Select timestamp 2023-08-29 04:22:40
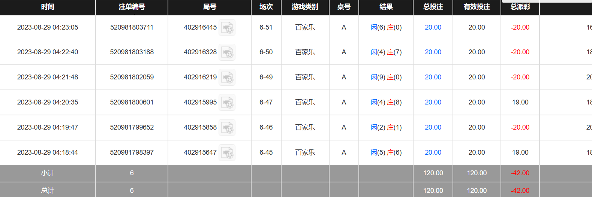The image size is (592, 197). click(48, 52)
